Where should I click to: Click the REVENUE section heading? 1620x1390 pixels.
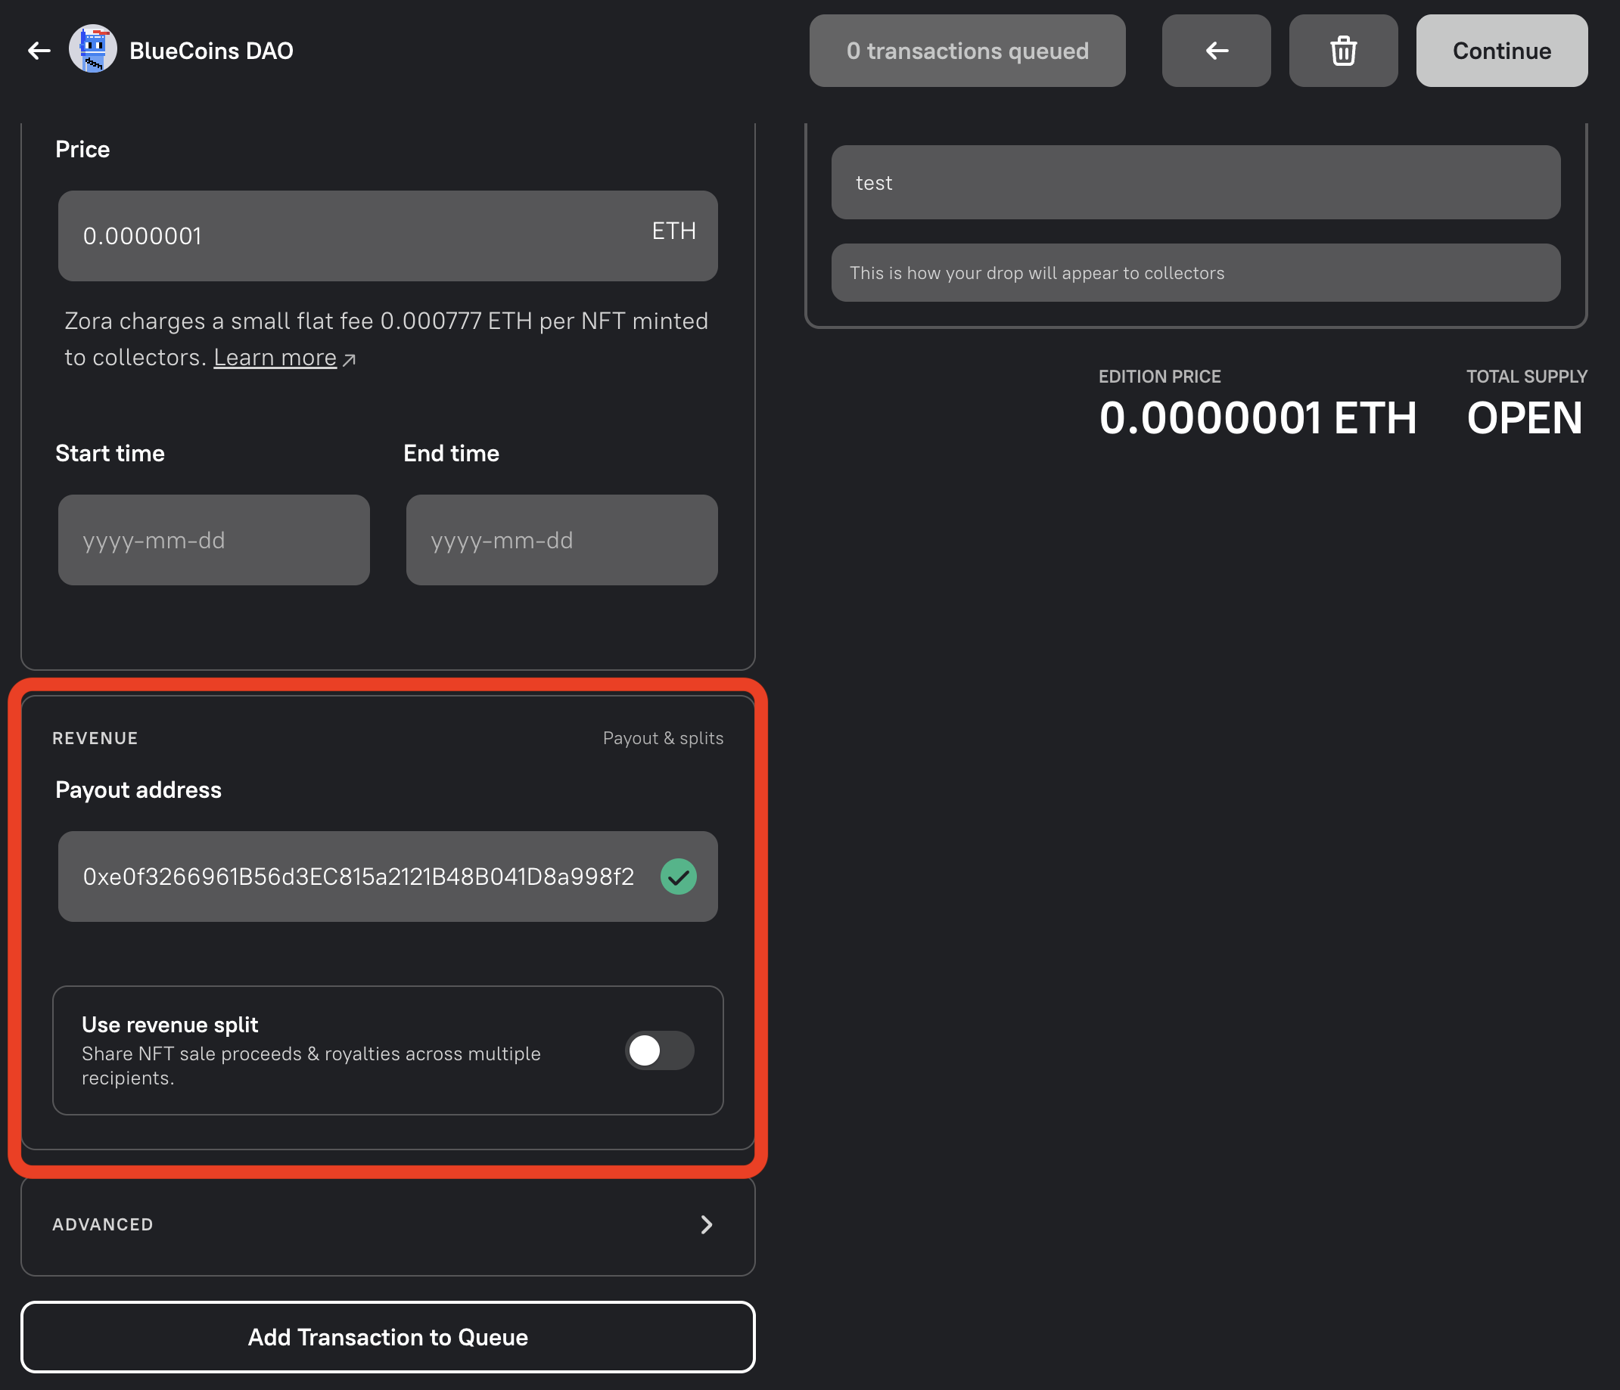pos(95,738)
